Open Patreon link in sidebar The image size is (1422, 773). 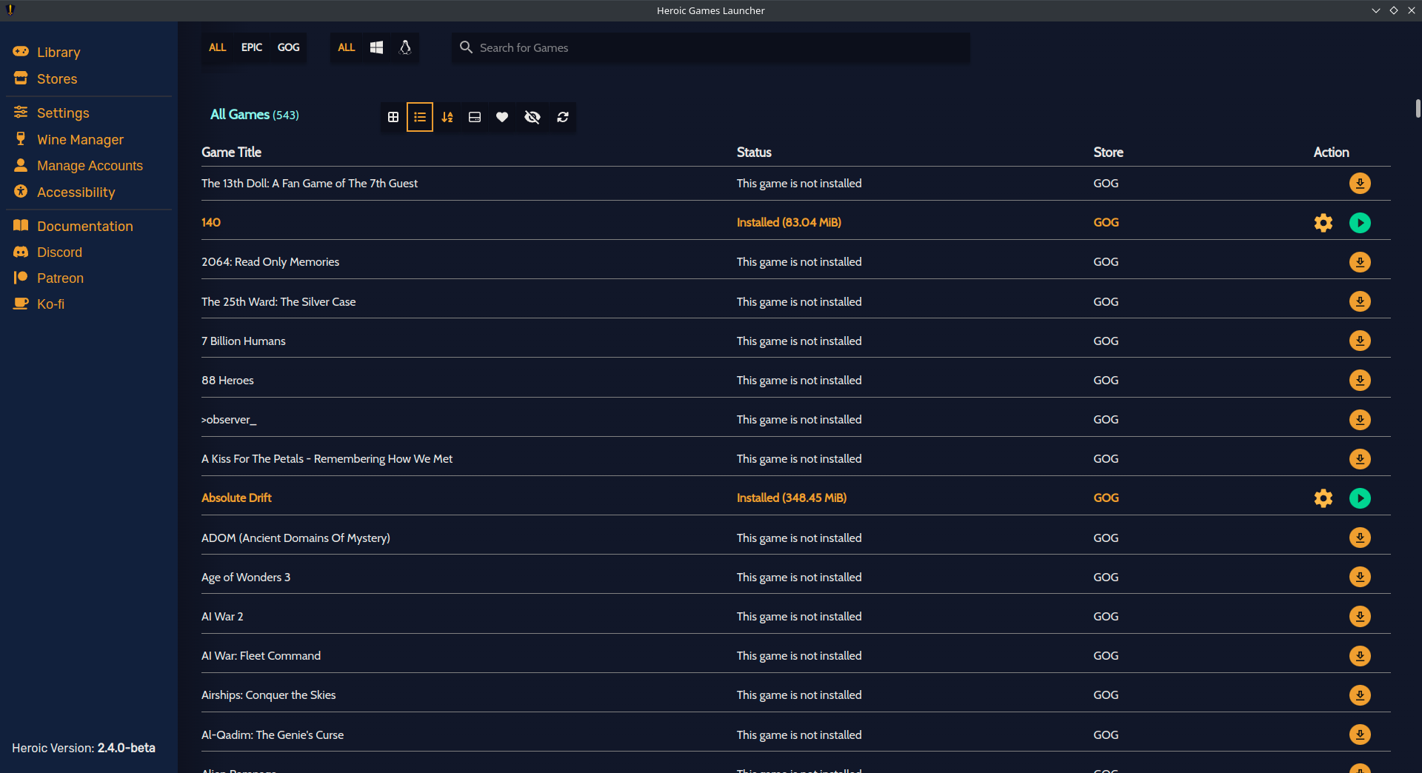click(x=60, y=278)
